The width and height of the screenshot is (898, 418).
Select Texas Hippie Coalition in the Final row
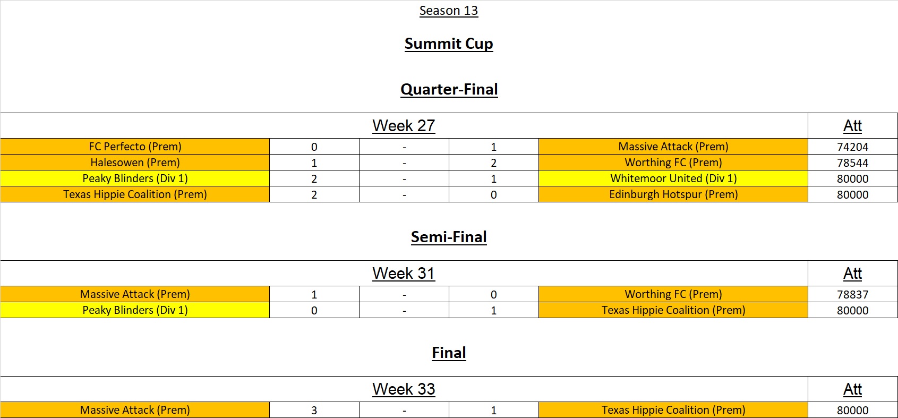tap(673, 410)
